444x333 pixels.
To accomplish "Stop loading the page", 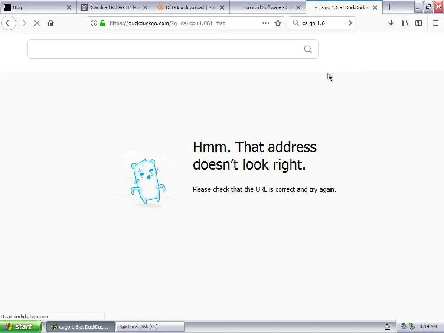I will click(x=37, y=23).
